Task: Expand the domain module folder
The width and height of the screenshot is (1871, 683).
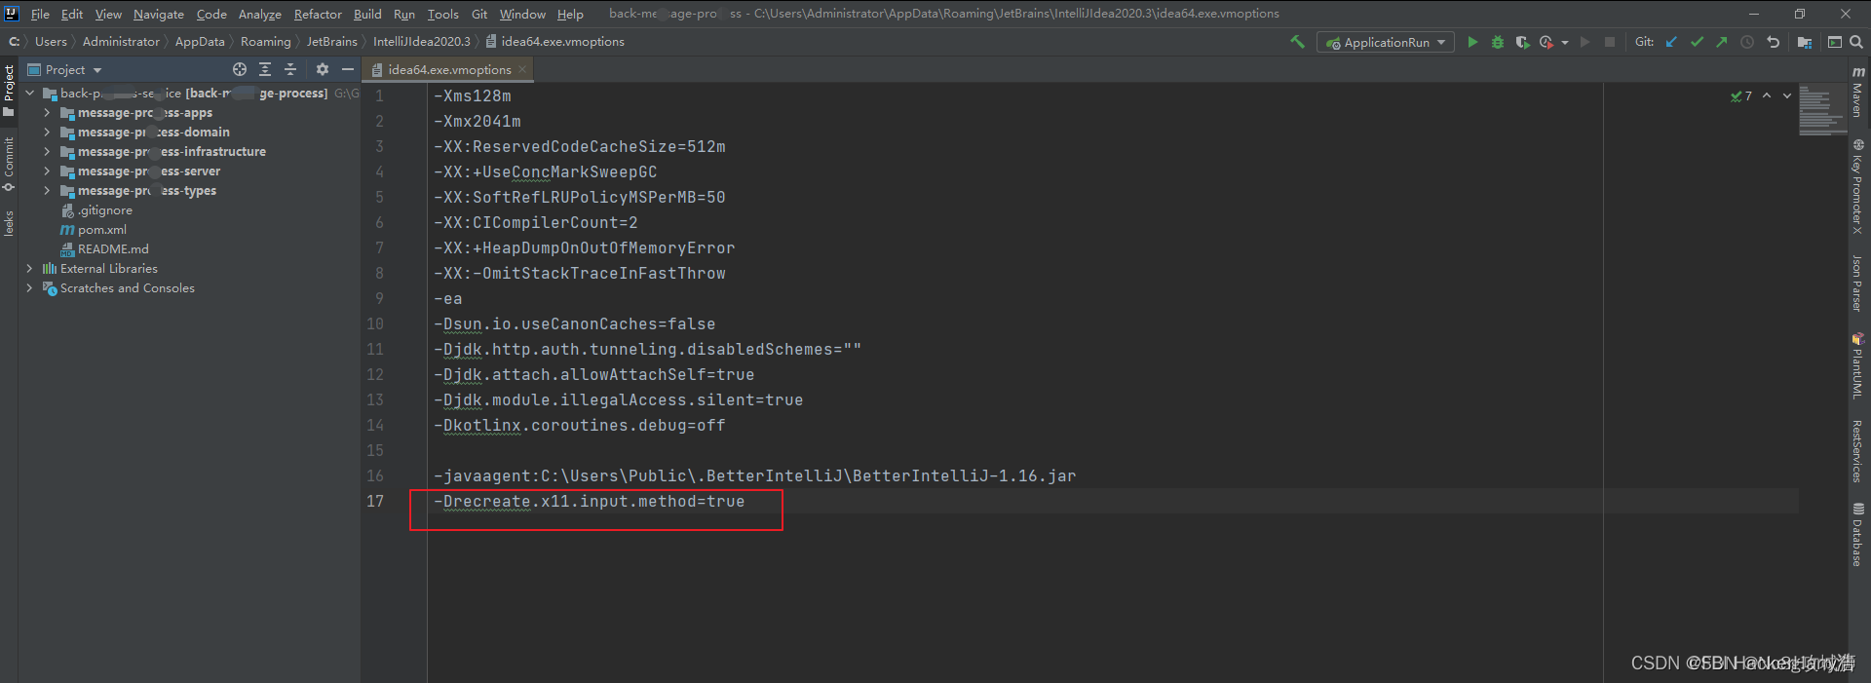Action: [x=47, y=133]
